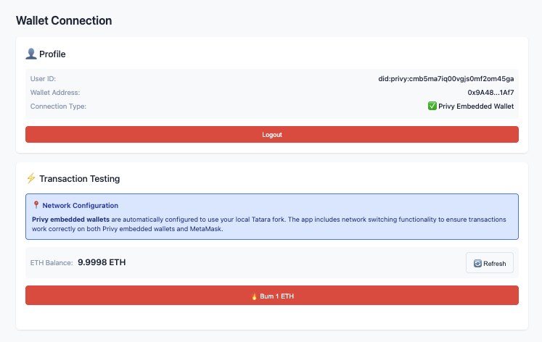This screenshot has width=542, height=342.
Task: Click the person icon beside Profile
Action: pos(30,54)
